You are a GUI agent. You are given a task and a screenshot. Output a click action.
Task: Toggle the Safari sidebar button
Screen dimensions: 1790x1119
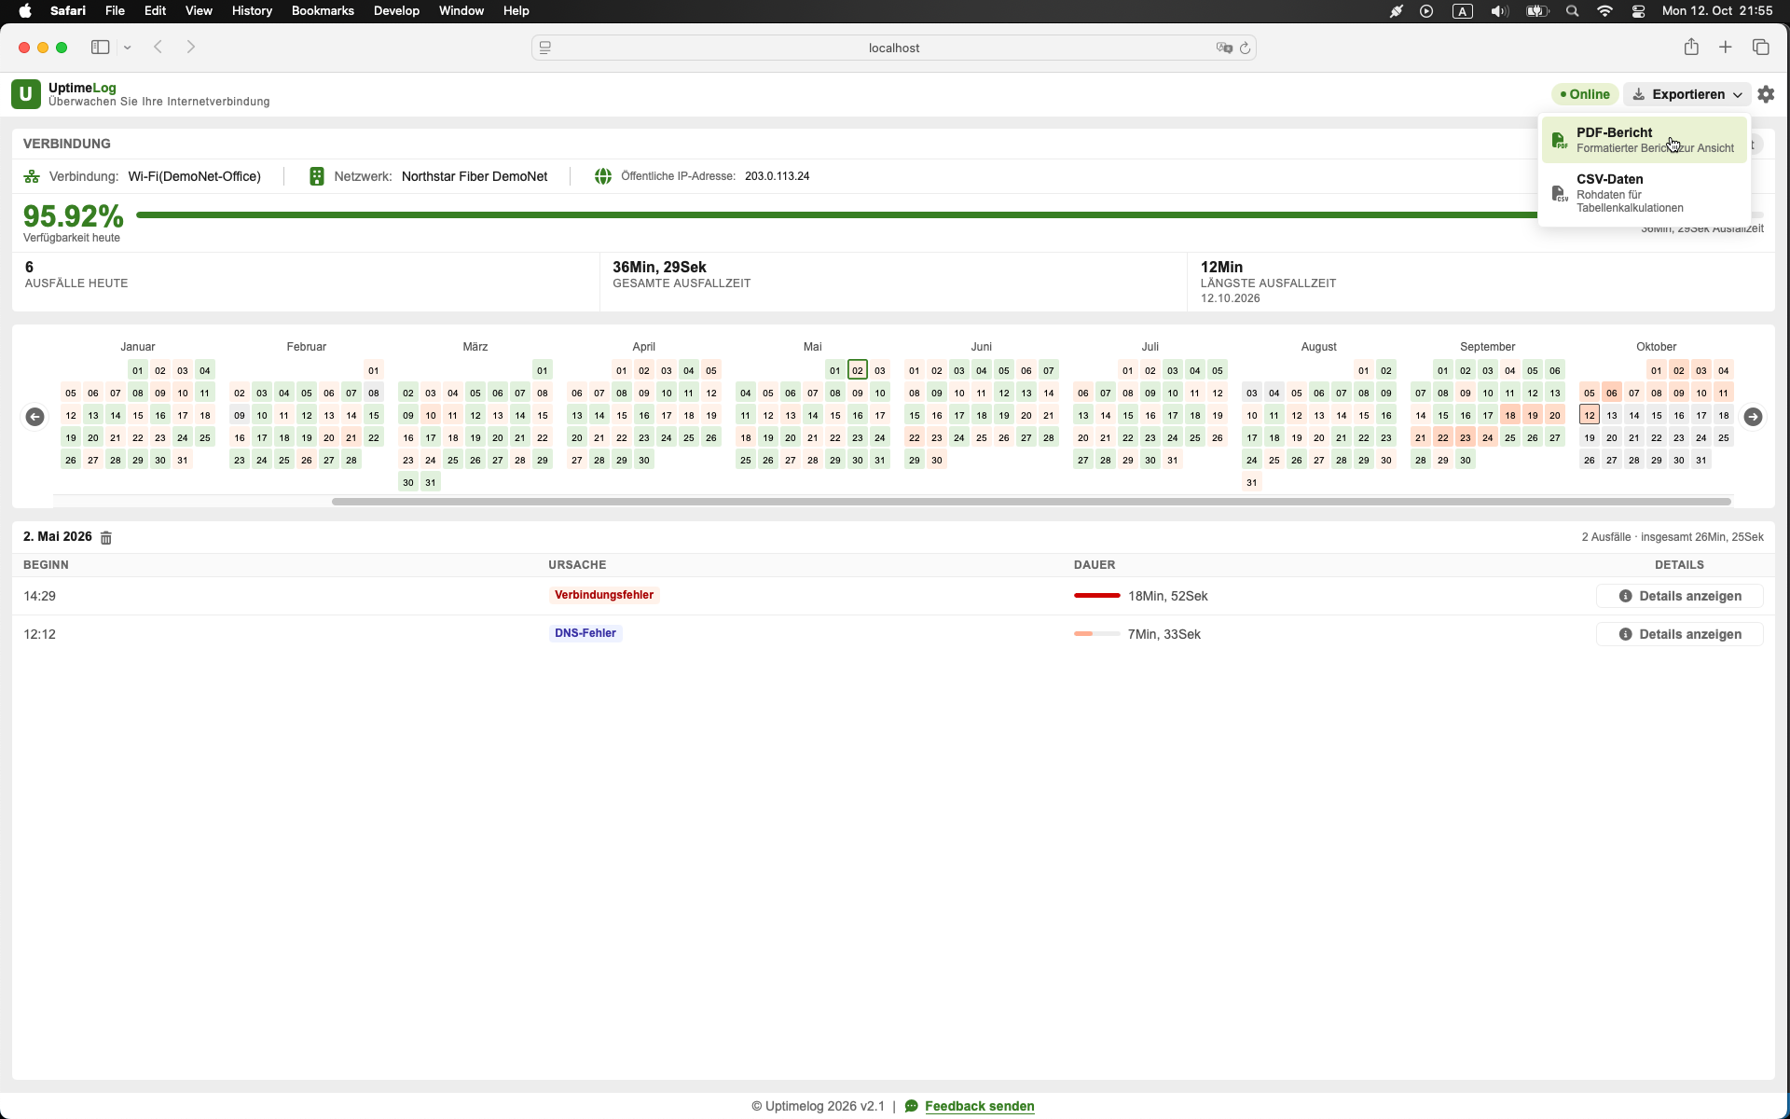coord(100,48)
